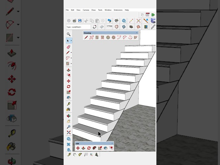
Task: Select Push/Pull in Edit toolbar
Action: pyautogui.click(x=83, y=148)
